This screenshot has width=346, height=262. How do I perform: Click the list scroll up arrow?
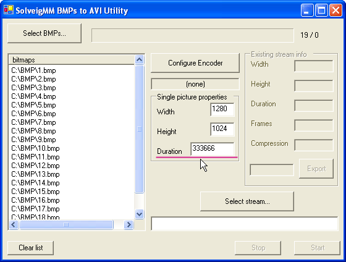click(139, 59)
